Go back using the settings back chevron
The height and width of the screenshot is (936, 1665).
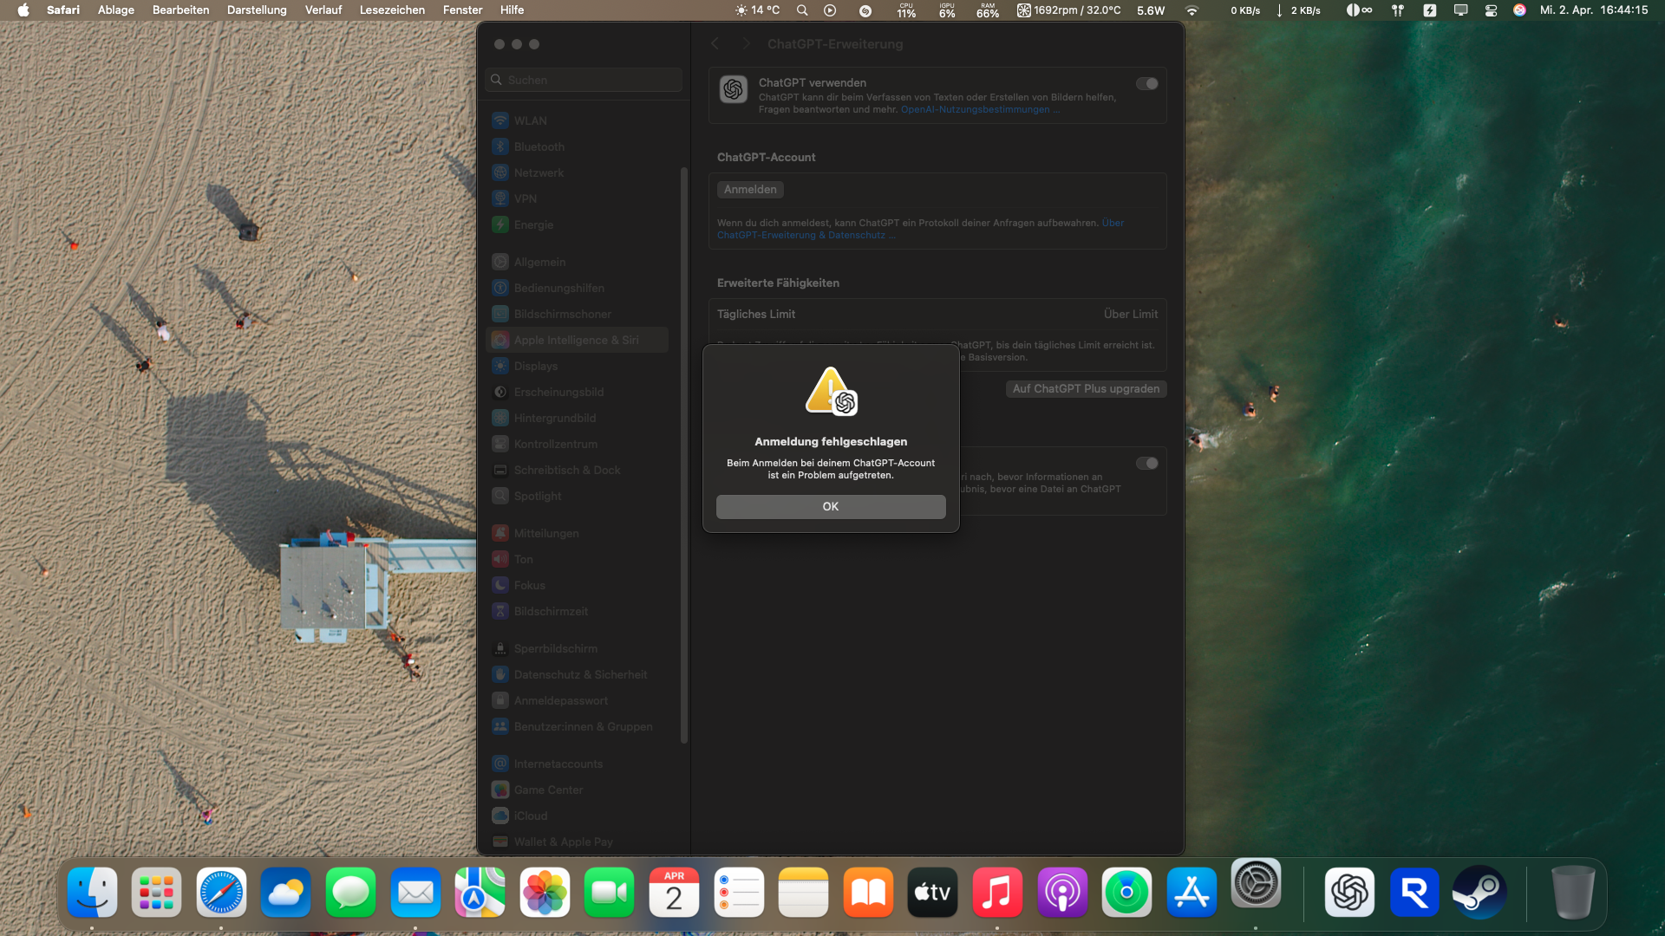715,44
